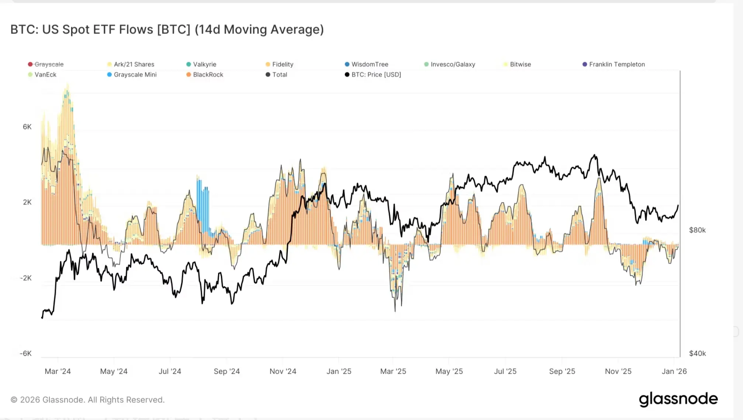Hide the Ark/21 Shares series
This screenshot has width=743, height=420.
point(131,64)
